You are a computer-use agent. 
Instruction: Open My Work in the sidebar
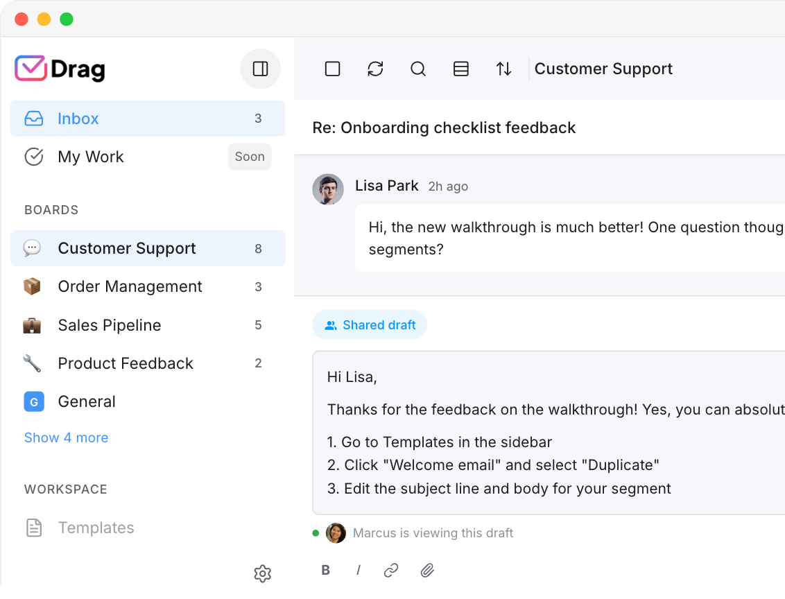(x=148, y=157)
